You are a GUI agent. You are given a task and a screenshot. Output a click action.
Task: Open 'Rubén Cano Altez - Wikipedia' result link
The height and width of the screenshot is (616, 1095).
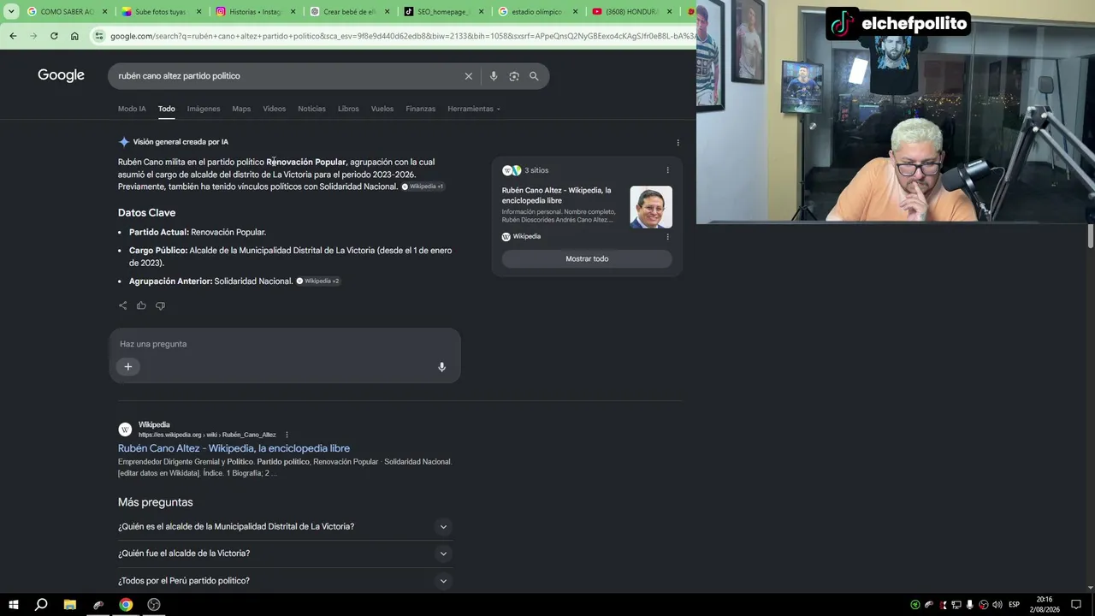234,448
